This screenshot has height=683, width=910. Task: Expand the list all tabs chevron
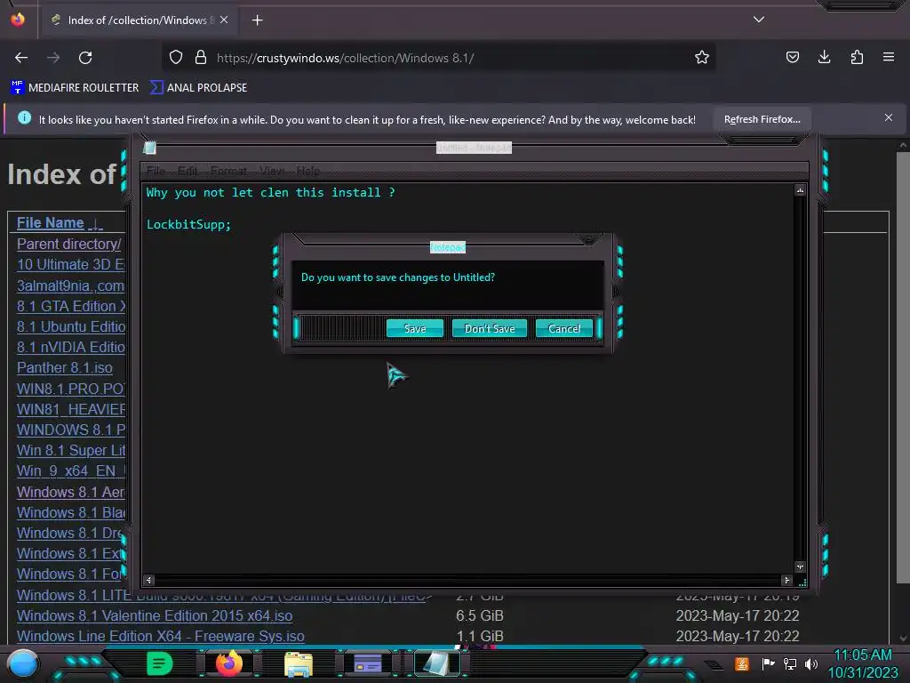click(758, 20)
